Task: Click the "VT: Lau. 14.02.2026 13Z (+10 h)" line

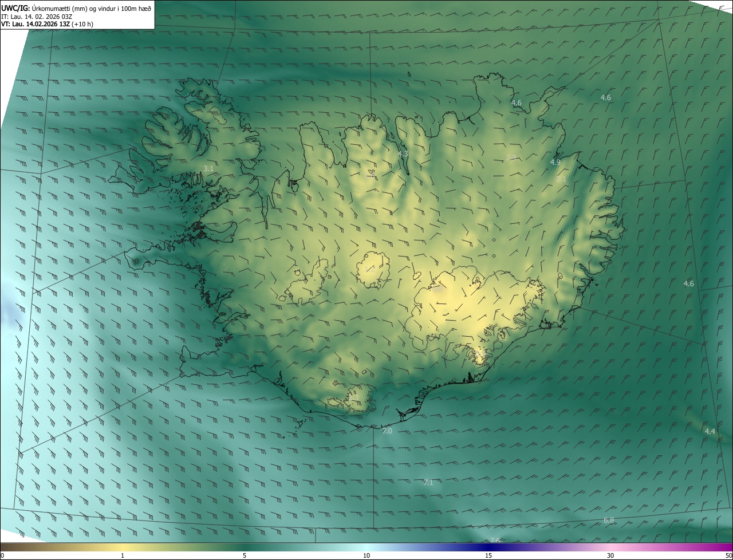Action: [x=48, y=24]
